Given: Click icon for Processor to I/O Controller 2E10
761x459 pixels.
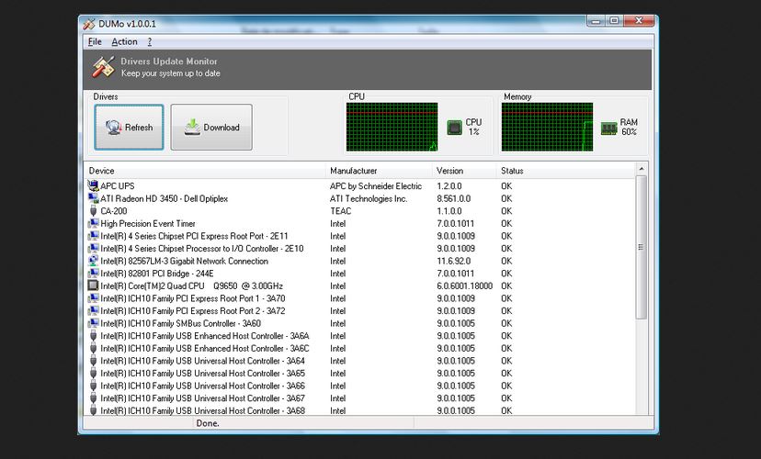Looking at the screenshot, I should pos(93,248).
